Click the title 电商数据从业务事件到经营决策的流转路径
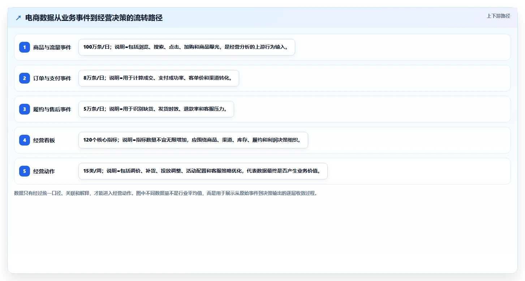This screenshot has height=281, width=525. 94,18
